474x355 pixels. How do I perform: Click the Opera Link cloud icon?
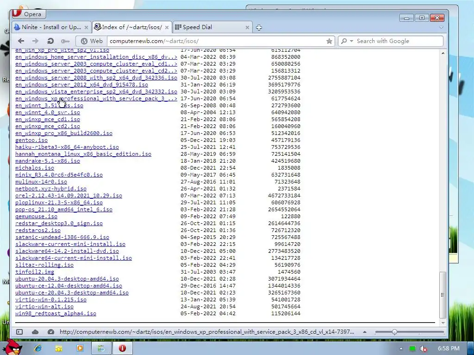[x=35, y=332]
